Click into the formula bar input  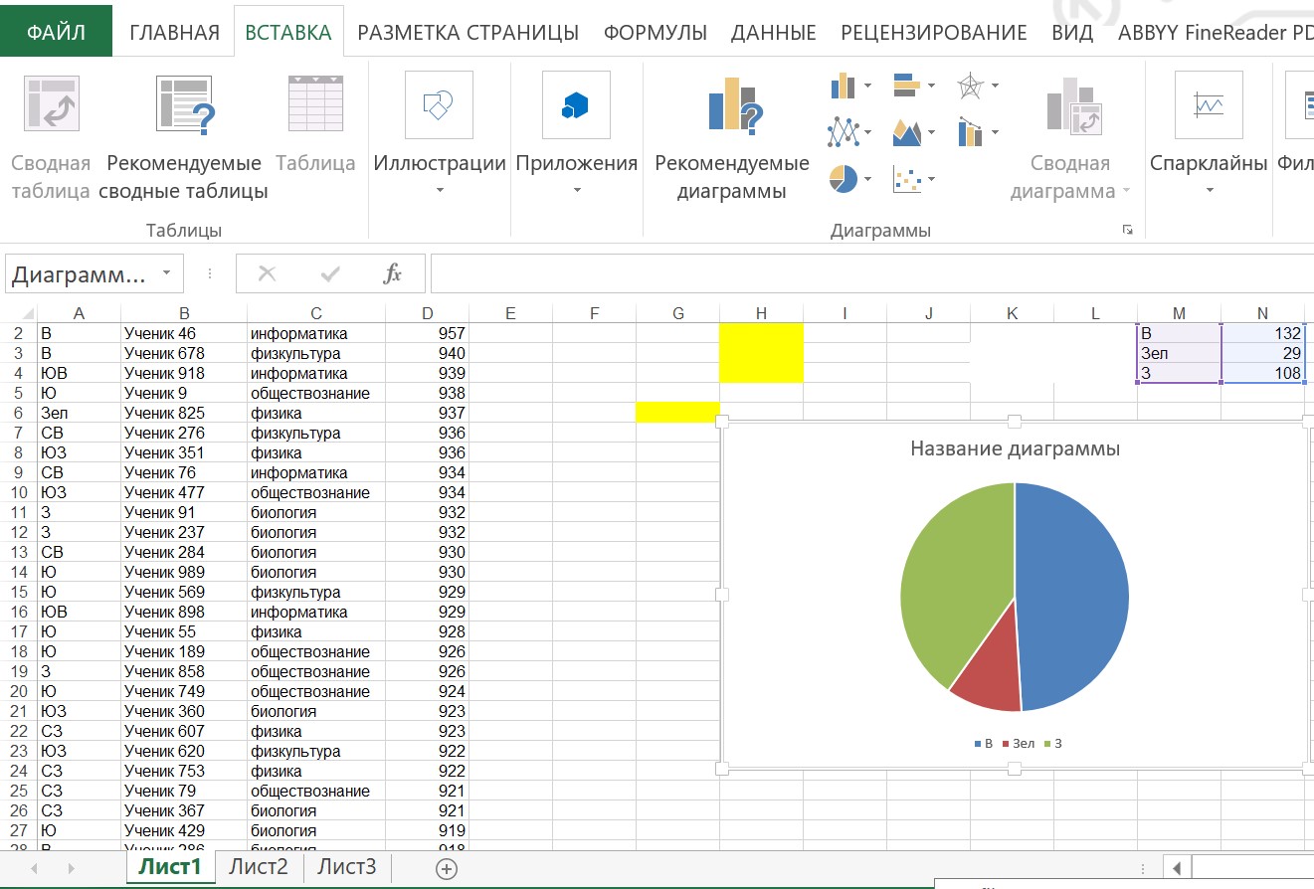click(871, 273)
